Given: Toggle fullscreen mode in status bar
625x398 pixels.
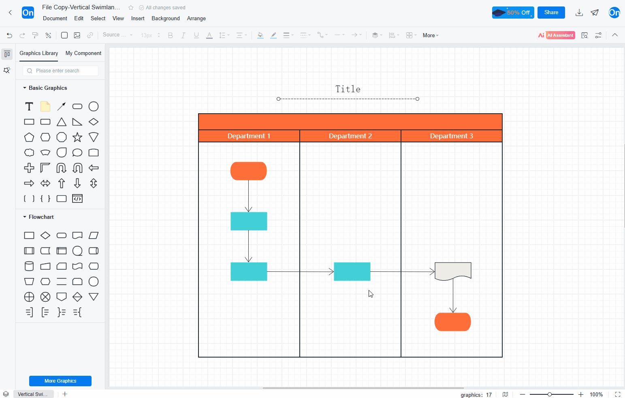Looking at the screenshot, I should coord(618,394).
